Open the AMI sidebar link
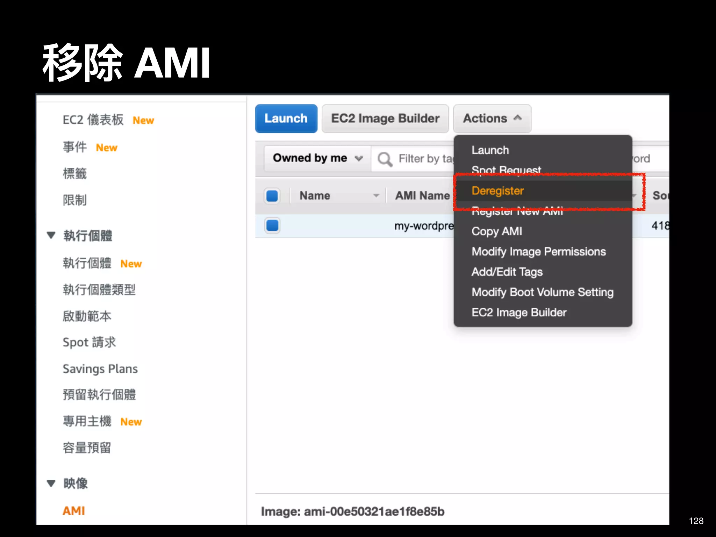The image size is (716, 537). pyautogui.click(x=74, y=511)
